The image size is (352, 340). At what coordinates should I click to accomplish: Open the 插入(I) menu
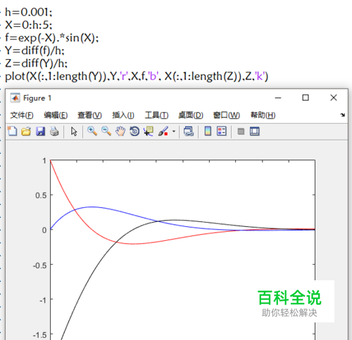point(123,115)
